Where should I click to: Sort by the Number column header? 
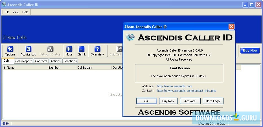62,68
